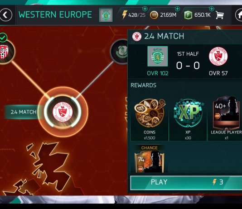Open the shopping cart store
This screenshot has height=209, width=242.
click(220, 15)
